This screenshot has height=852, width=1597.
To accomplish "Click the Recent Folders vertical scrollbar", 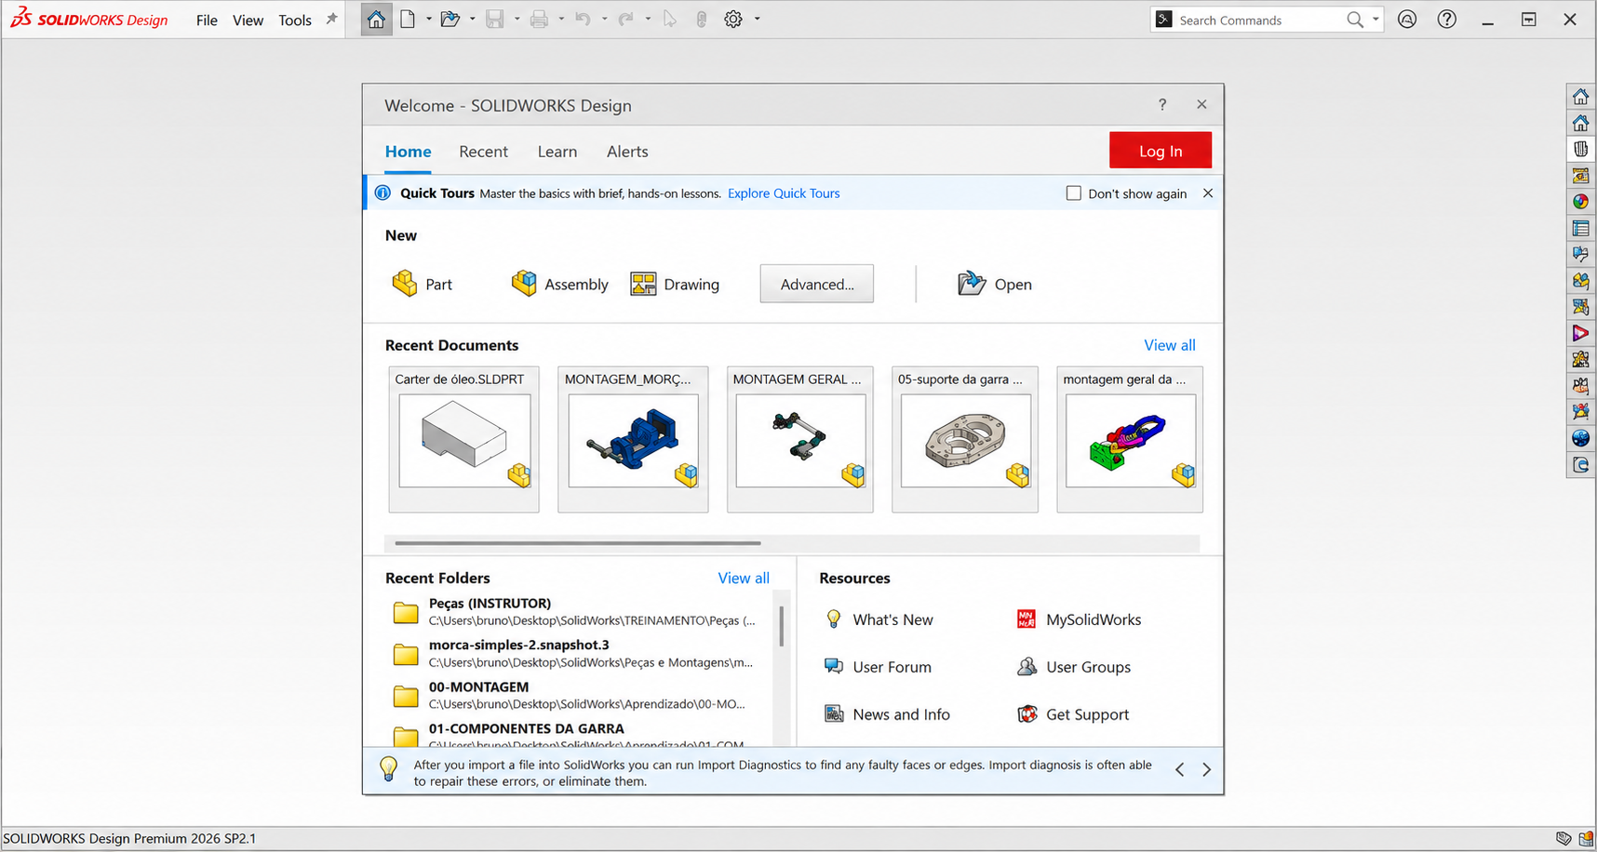I will click(x=781, y=625).
